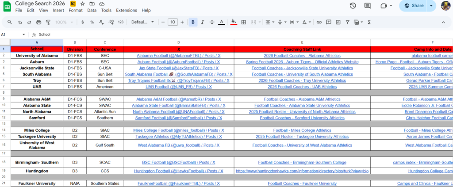Image resolution: width=453 pixels, height=187 pixels.
Task: Create a filter
Action: coord(348,22)
